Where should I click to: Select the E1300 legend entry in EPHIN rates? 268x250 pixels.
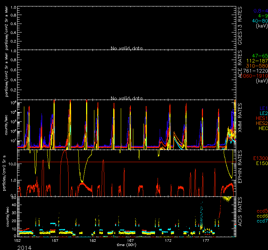260,158
